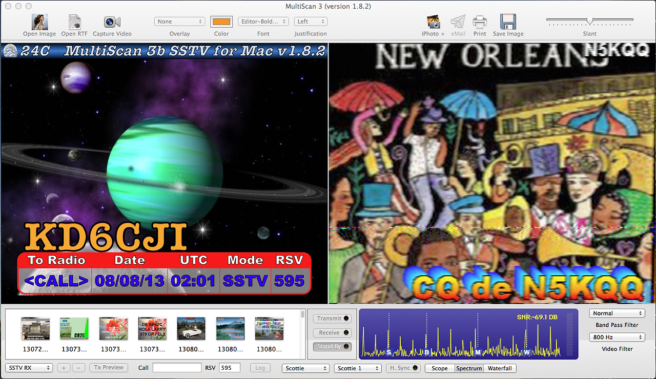The image size is (656, 379).
Task: Print the received image
Action: (x=480, y=23)
